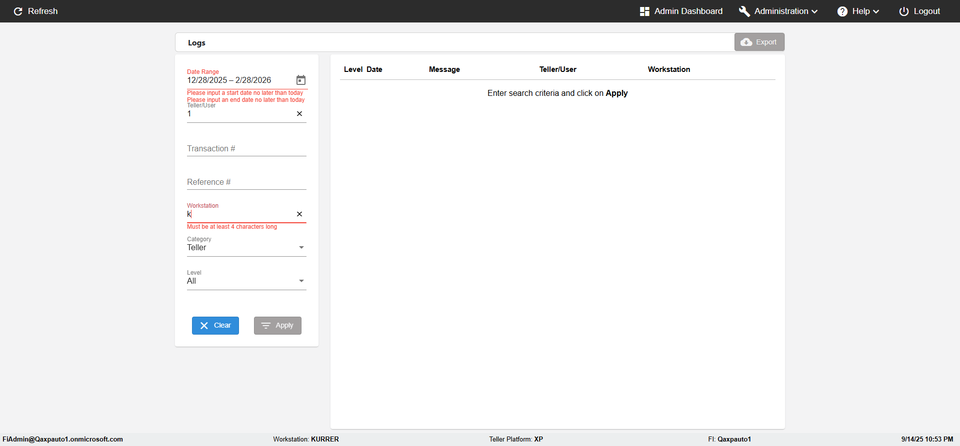Expand the Help menu chevron
The image size is (960, 446).
876,11
